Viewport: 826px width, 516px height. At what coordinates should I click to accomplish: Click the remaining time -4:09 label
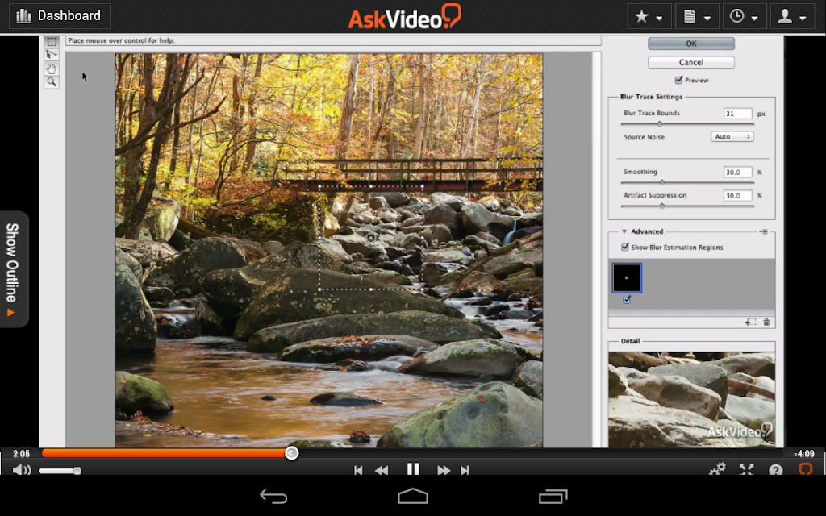click(x=804, y=453)
